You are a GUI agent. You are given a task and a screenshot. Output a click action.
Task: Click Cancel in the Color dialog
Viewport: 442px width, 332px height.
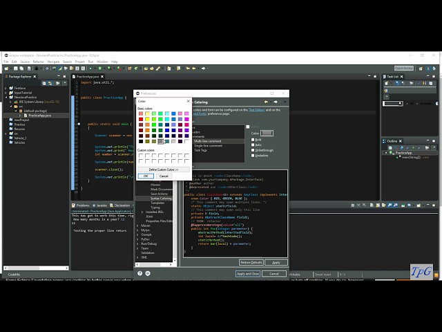(164, 176)
